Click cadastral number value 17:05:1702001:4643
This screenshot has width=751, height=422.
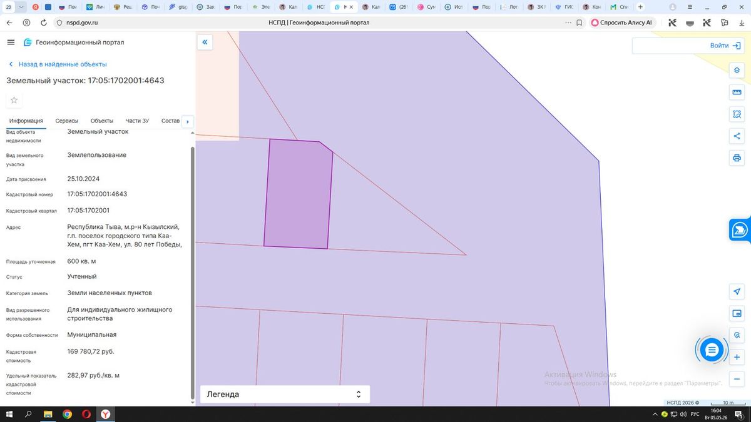(x=97, y=194)
